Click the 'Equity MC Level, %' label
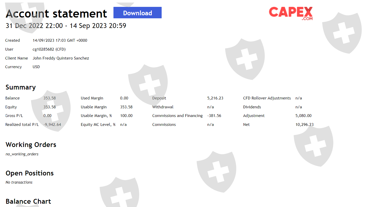This screenshot has height=207, width=373. tap(98, 125)
